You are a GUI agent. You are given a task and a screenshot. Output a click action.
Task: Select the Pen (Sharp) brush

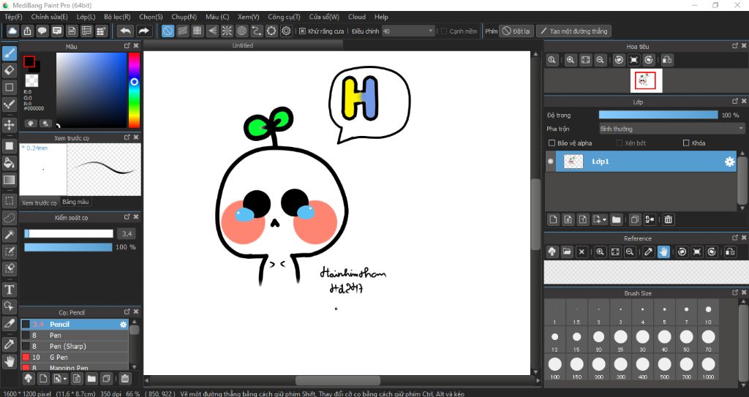tap(75, 347)
